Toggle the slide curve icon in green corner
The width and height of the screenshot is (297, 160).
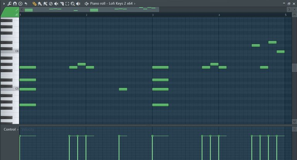(x=17, y=10)
